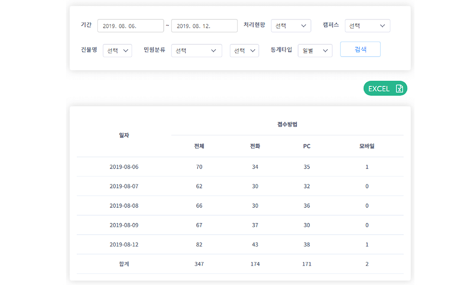Image resolution: width=467 pixels, height=285 pixels.
Task: Open the first 민원분류 dropdown
Action: pyautogui.click(x=197, y=51)
